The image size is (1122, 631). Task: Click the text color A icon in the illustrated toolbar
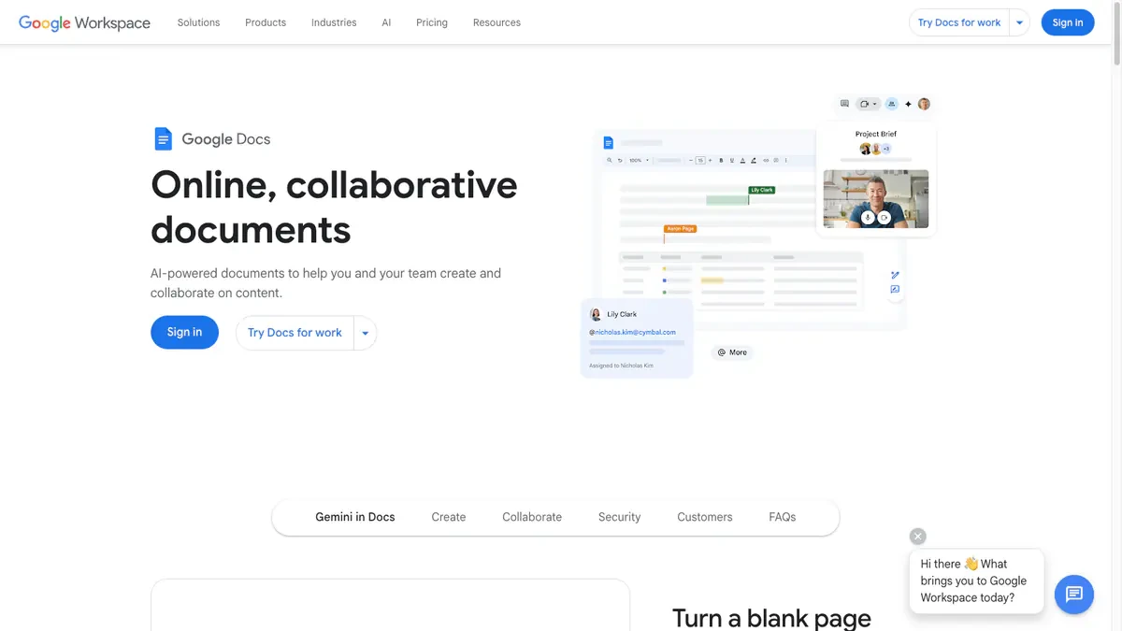click(742, 160)
